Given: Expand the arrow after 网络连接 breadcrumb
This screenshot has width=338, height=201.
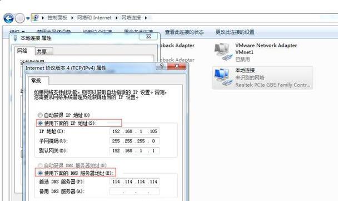Looking at the screenshot, I should (146, 18).
